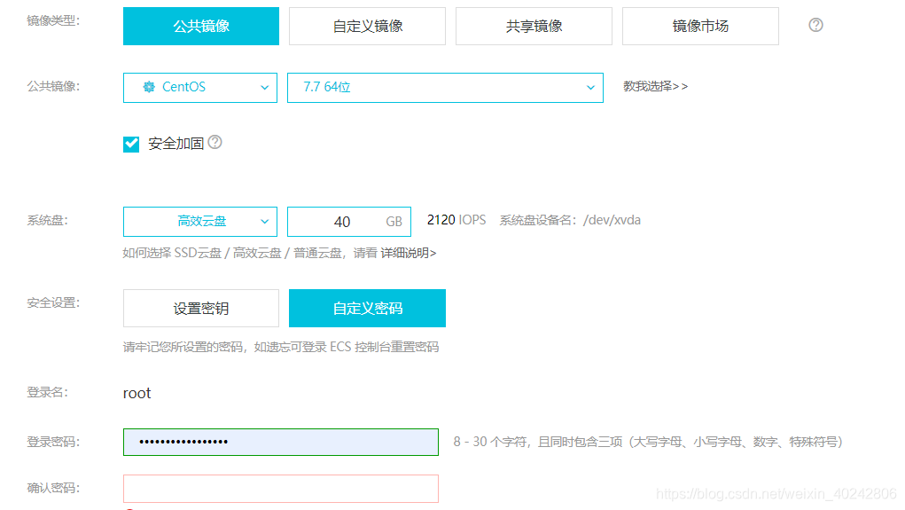Click the empty 确认密码 field
The width and height of the screenshot is (905, 510).
(x=280, y=489)
